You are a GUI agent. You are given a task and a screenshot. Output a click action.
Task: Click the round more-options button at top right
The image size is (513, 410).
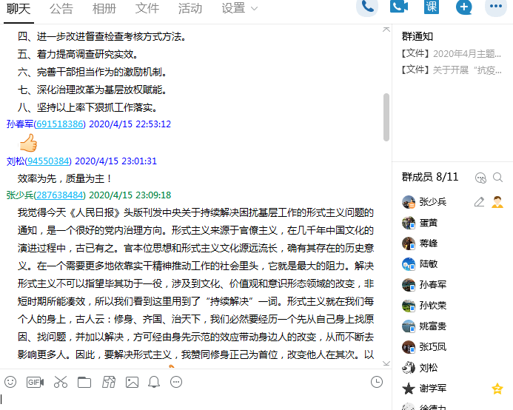[495, 7]
